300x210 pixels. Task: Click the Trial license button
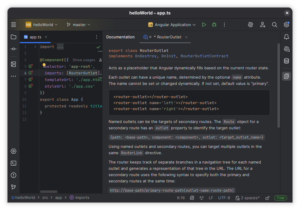pyautogui.click(x=280, y=198)
